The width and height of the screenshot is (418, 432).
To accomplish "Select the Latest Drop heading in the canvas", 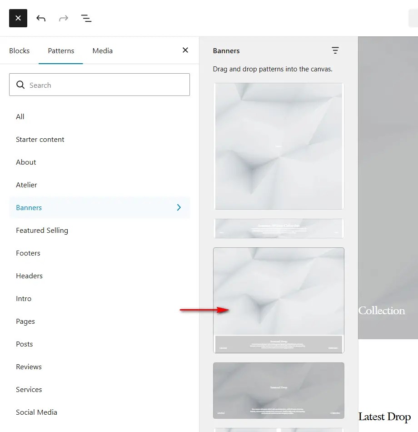I will 385,417.
